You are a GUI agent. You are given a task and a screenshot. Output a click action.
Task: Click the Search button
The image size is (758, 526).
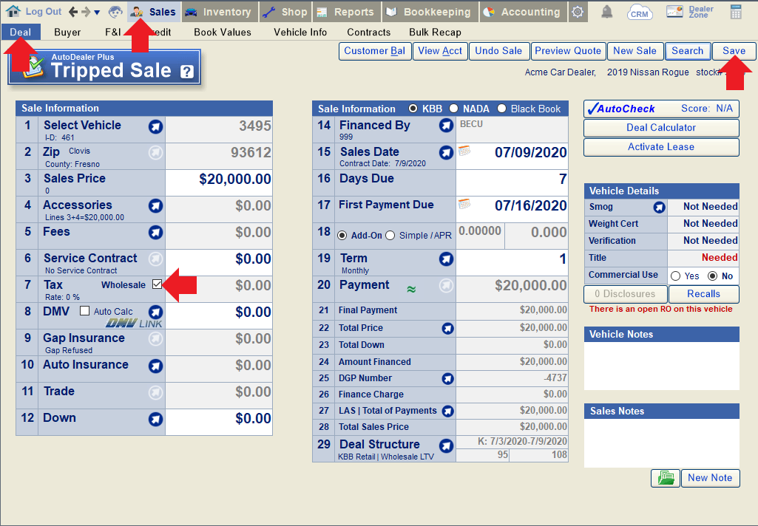click(688, 51)
